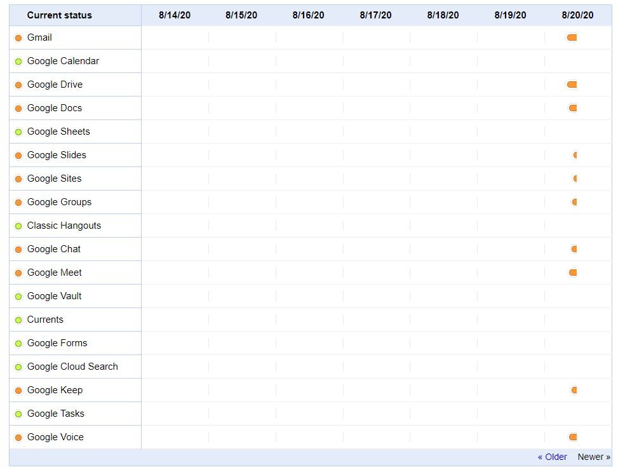618x472 pixels.
Task: Select the Gmail service name
Action: (39, 37)
